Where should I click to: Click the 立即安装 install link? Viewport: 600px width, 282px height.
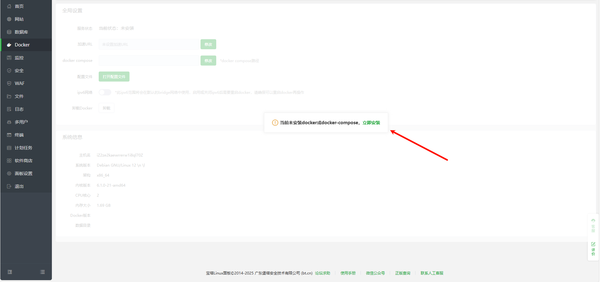(x=371, y=123)
